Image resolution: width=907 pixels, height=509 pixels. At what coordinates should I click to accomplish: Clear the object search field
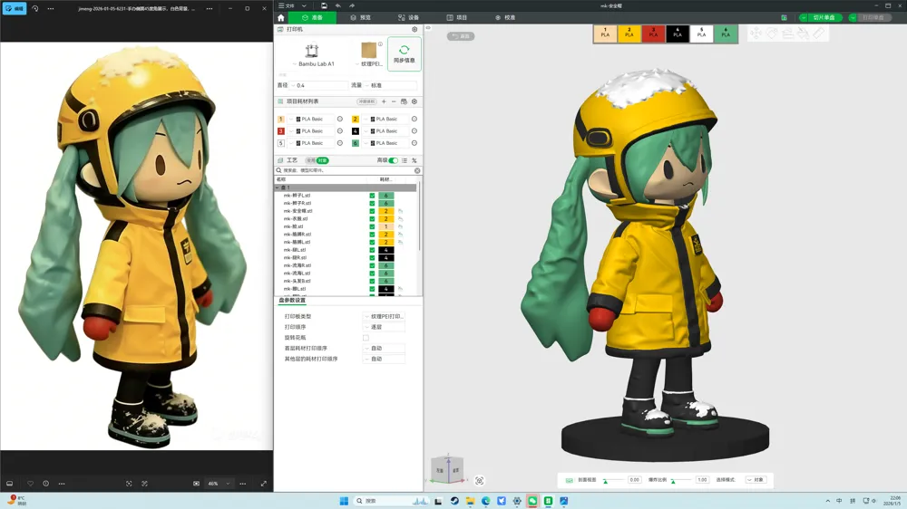tap(417, 170)
